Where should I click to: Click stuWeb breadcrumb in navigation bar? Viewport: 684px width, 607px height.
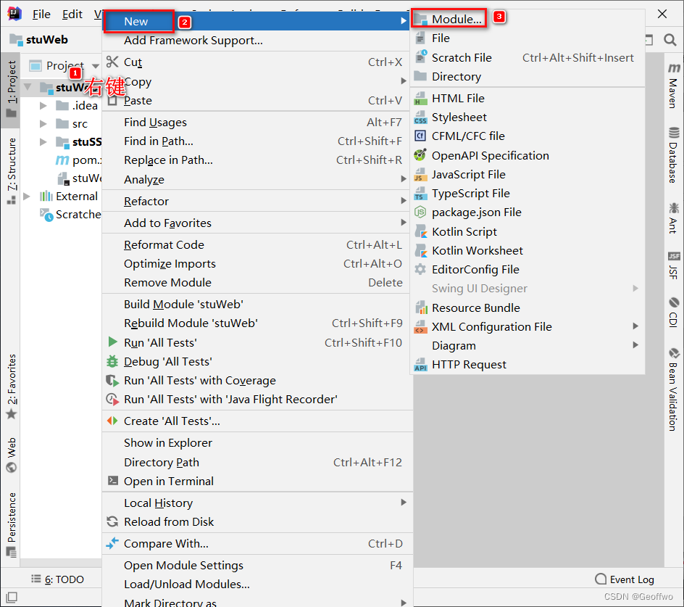39,40
